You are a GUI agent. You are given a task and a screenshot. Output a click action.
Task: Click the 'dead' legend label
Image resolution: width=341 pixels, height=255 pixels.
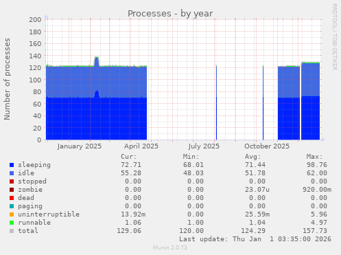[26, 198]
